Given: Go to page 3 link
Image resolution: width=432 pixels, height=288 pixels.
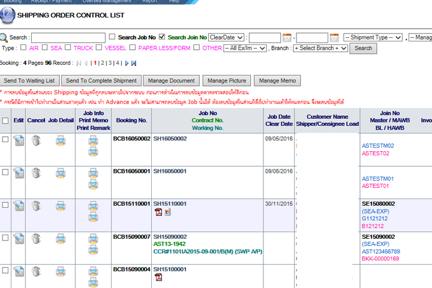Looking at the screenshot, I should pos(110,63).
